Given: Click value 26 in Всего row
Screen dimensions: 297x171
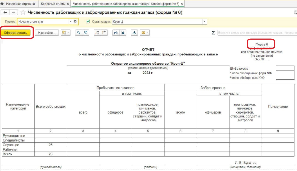Looking at the screenshot, I should pyautogui.click(x=50, y=154).
